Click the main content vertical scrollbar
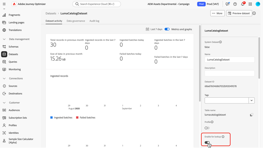 pyautogui.click(x=200, y=63)
